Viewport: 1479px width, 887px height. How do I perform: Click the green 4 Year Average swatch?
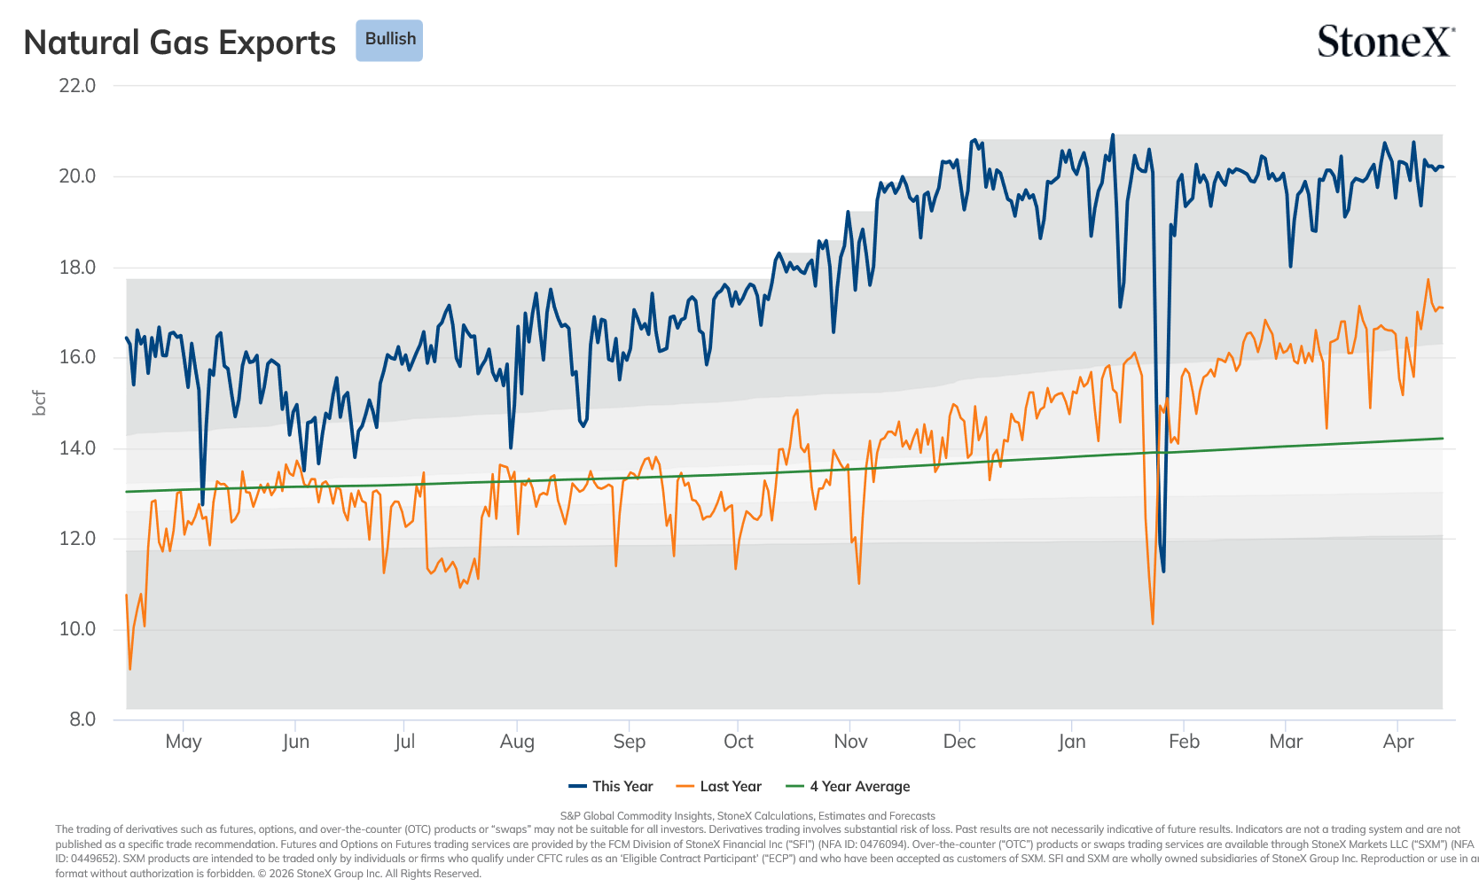(794, 786)
